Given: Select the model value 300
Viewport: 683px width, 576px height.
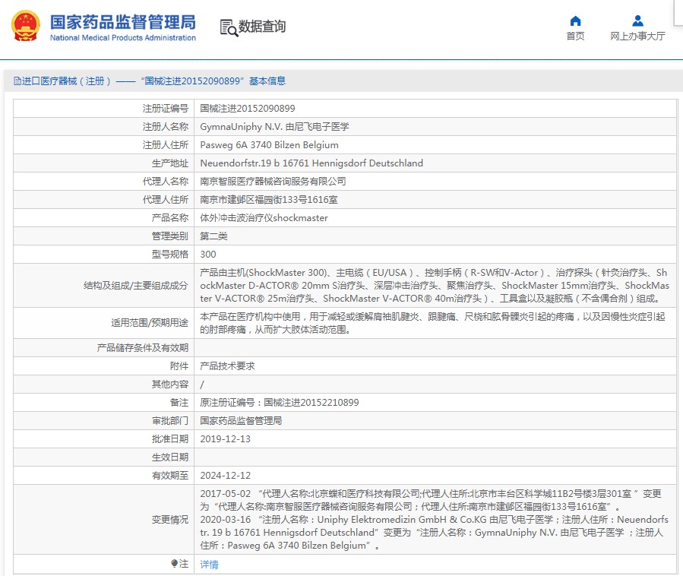Looking at the screenshot, I should coord(207,255).
